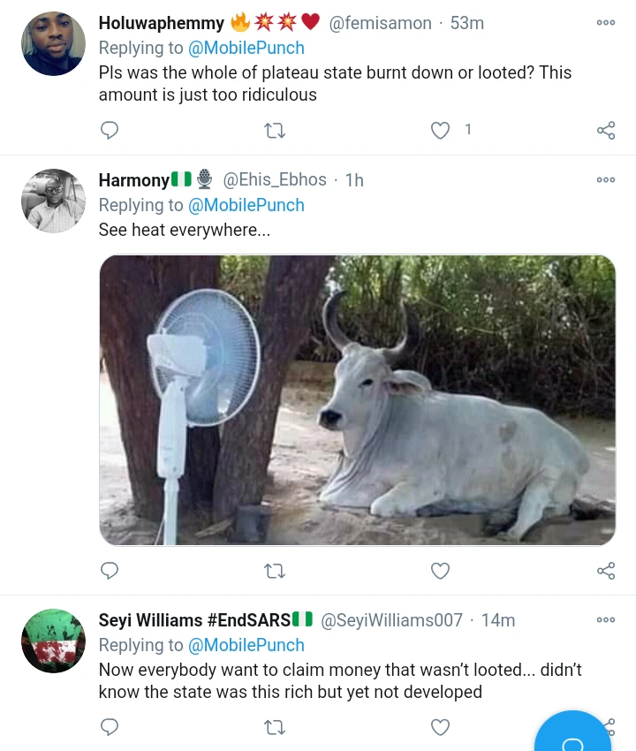The image size is (636, 751).
Task: Retweet Seyi Williams' tweet
Action: 275,727
